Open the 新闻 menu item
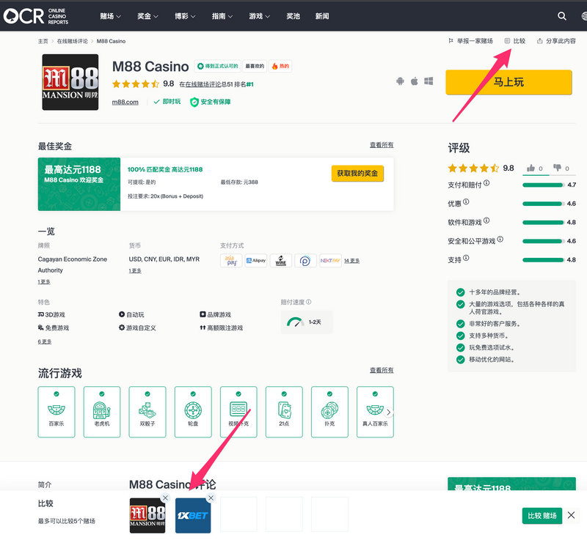 pyautogui.click(x=322, y=16)
